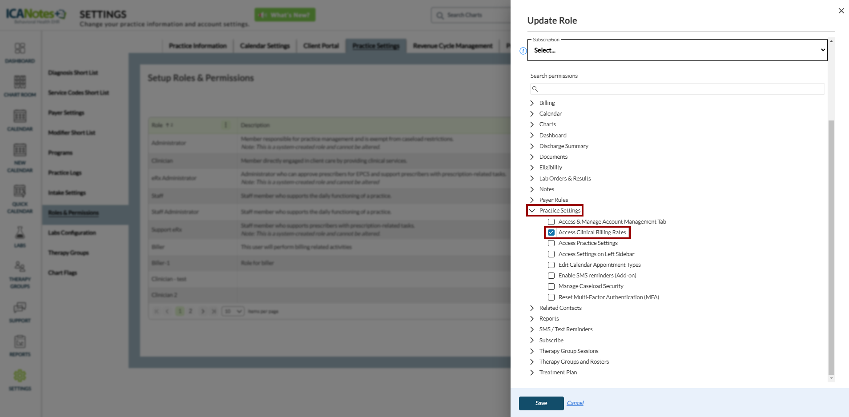849x417 pixels.
Task: Check Manage Caseload Security permission
Action: pos(551,286)
